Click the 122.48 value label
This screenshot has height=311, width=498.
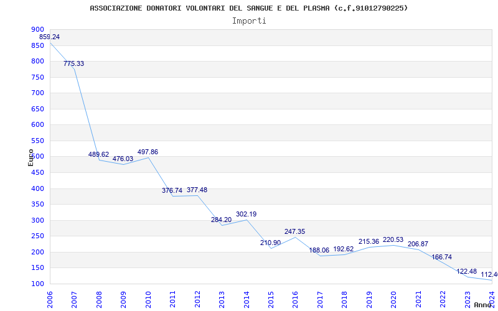coord(466,271)
